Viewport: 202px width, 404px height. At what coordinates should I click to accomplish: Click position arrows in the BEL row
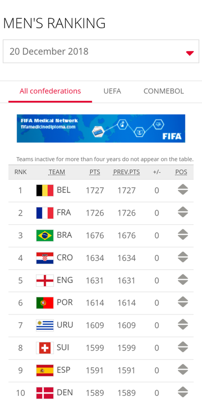183,190
